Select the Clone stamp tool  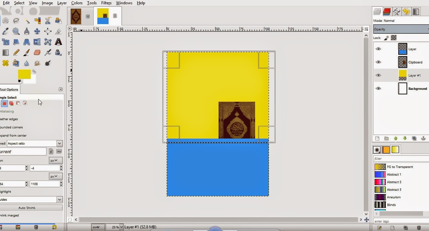click(x=16, y=63)
